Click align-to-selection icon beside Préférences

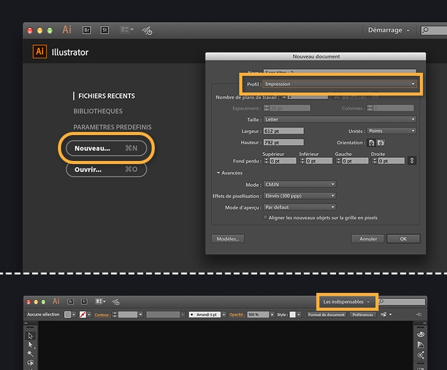coord(383,314)
